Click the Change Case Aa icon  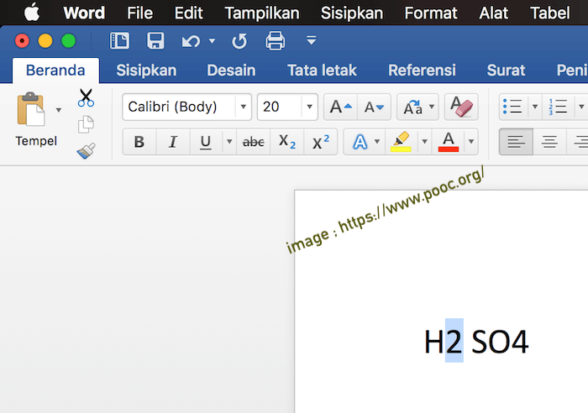(413, 107)
